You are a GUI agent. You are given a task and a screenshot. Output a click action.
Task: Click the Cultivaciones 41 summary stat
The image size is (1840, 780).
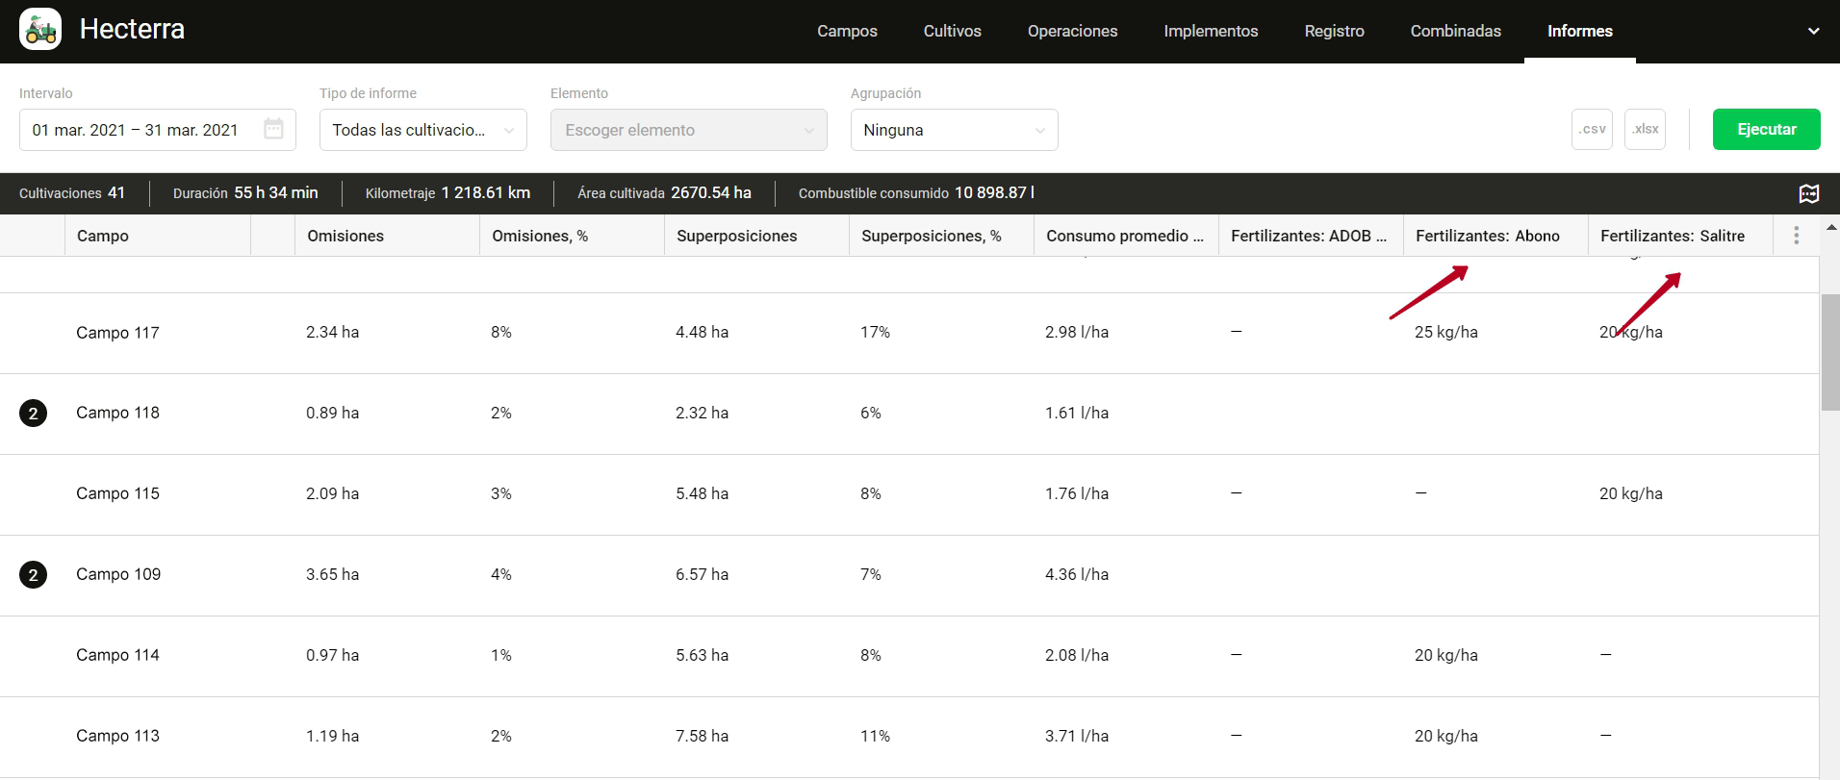pos(72,193)
